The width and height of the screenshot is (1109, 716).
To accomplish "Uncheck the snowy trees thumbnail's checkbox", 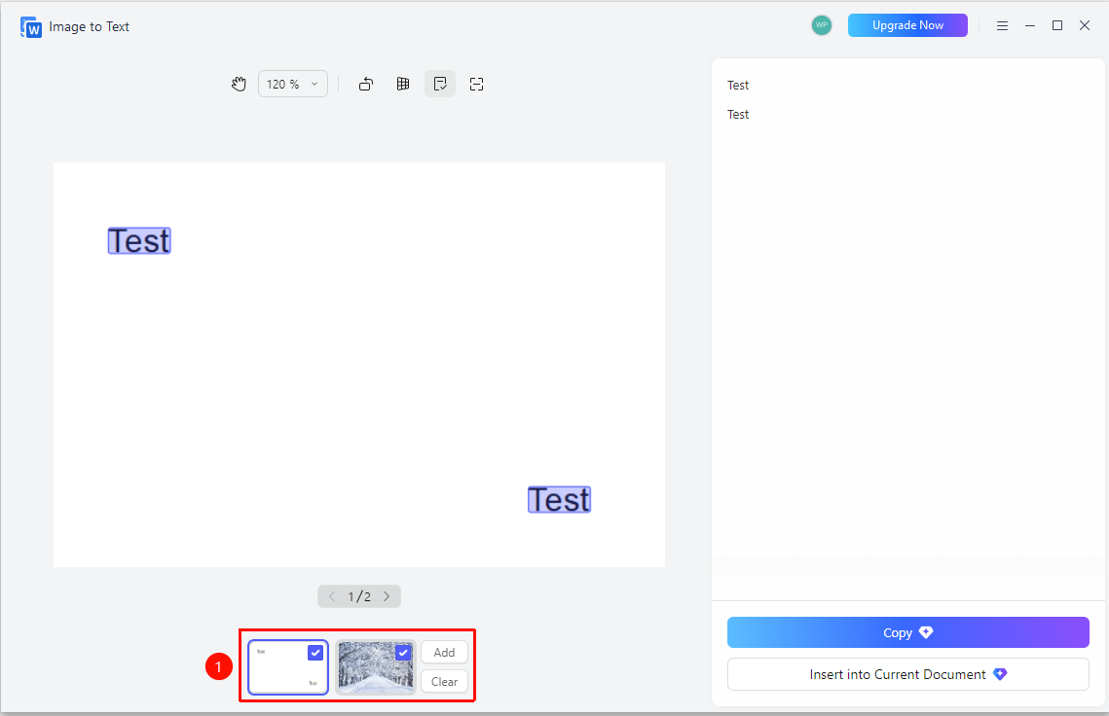I will click(403, 653).
